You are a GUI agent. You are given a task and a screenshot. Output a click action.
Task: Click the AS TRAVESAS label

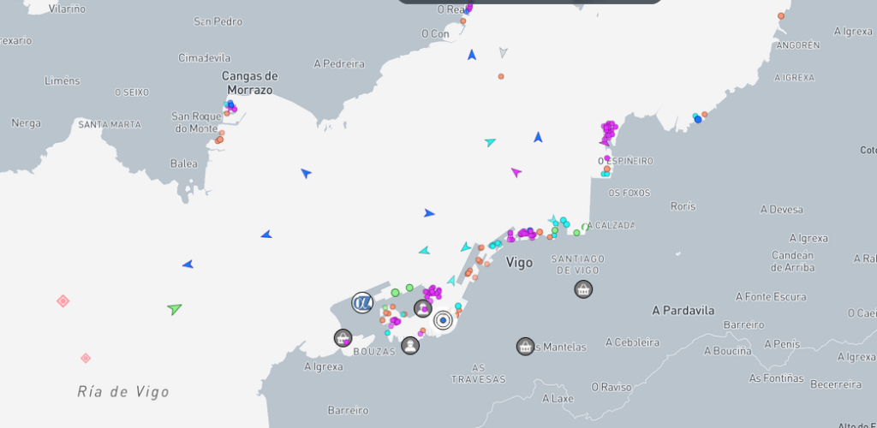478,373
